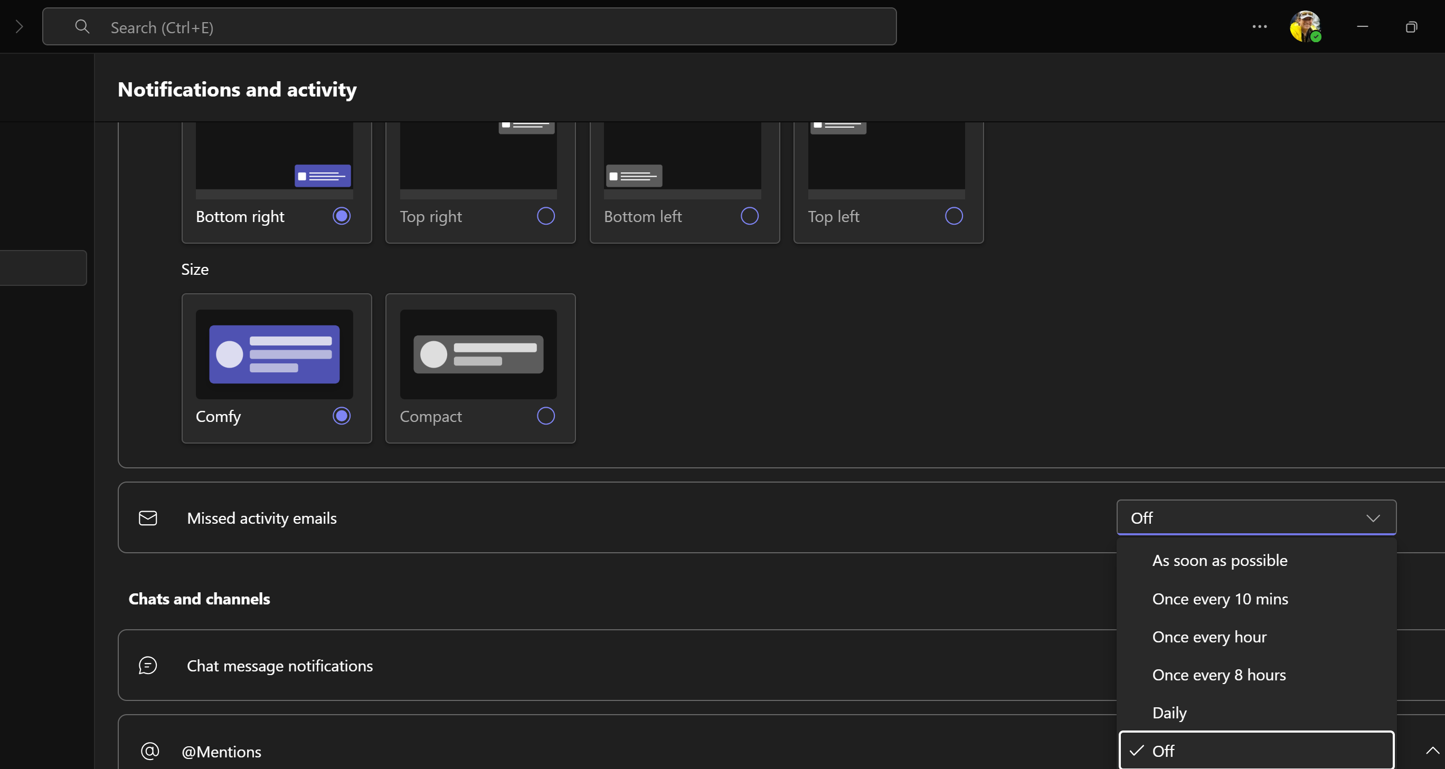Choose the Compact size radio button
The image size is (1445, 769).
(545, 416)
